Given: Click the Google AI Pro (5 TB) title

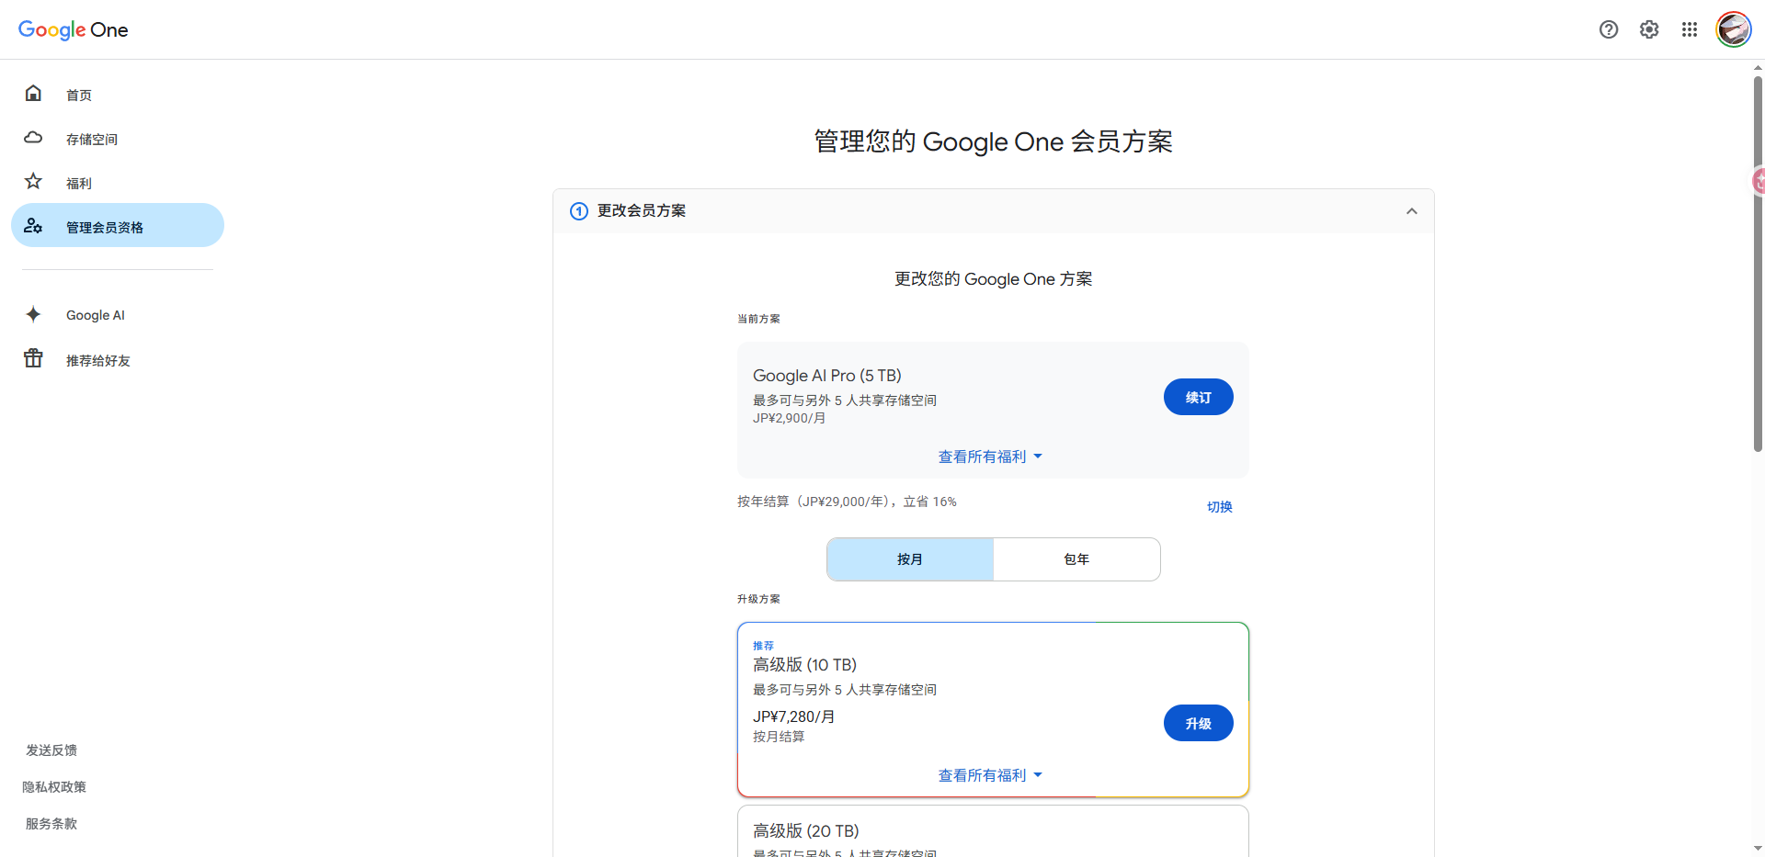Looking at the screenshot, I should (x=827, y=376).
